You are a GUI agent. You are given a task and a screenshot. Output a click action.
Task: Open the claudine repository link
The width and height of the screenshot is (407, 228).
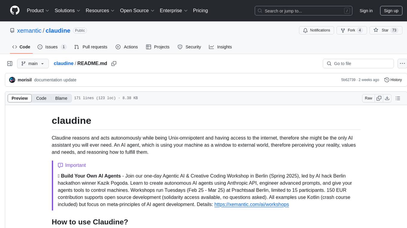[58, 30]
